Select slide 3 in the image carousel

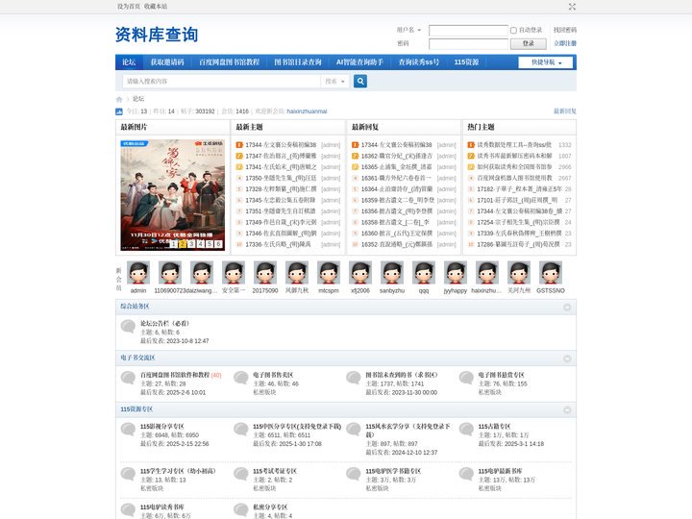(191, 243)
